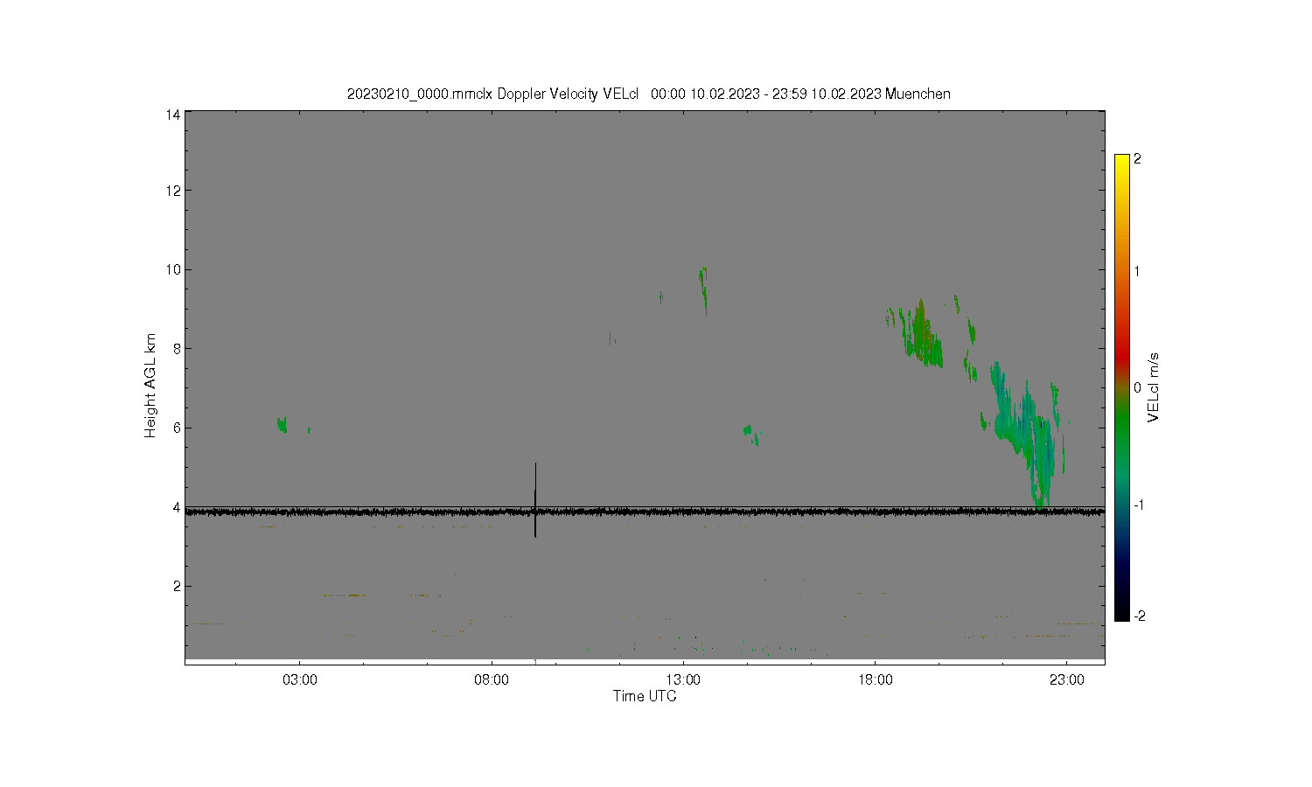
Task: Click the 23:00 time tick label
Action: click(1066, 680)
